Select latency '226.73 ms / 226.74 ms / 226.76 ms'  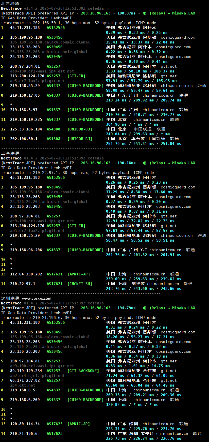tap(144, 438)
